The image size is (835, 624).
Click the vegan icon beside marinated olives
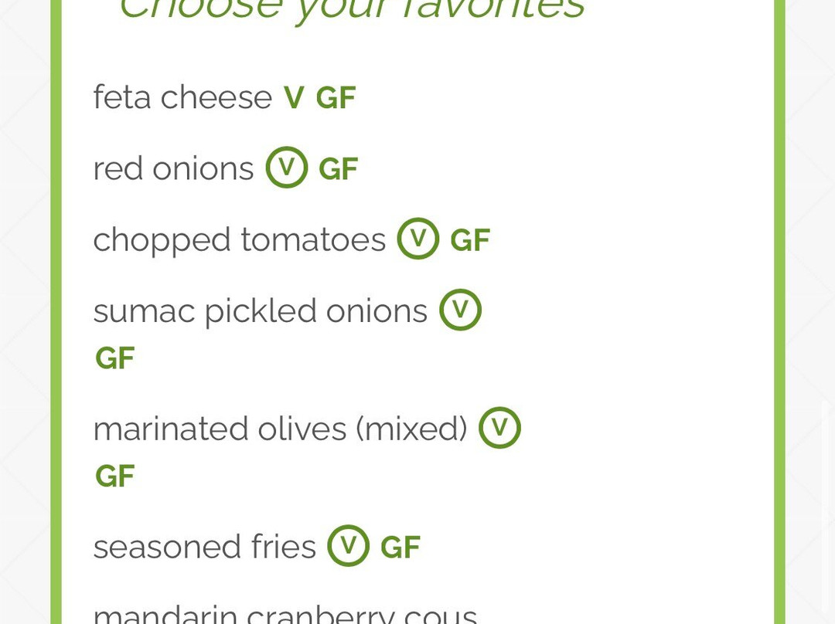tap(499, 428)
